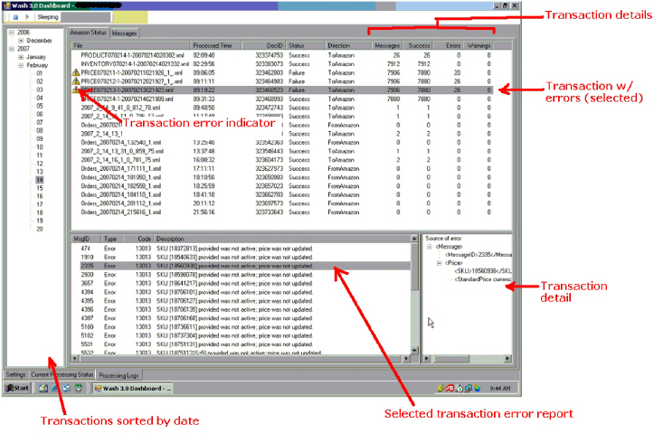Select the INVENTORY070214-1 file row

point(282,64)
